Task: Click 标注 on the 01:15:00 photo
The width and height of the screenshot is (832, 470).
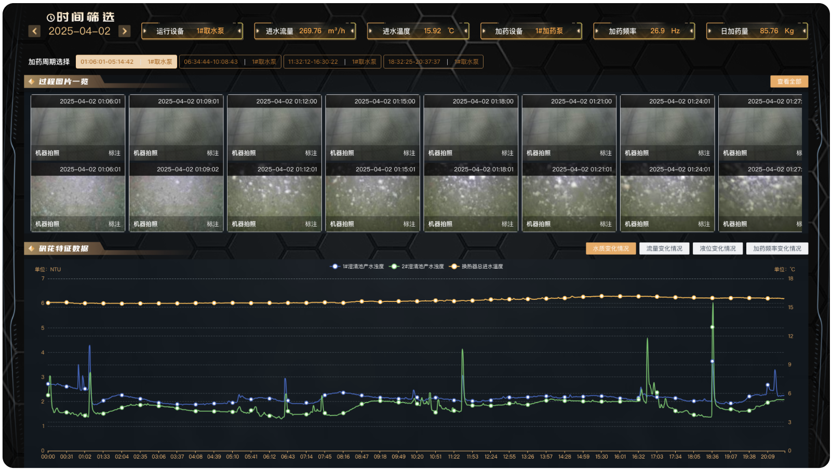Action: click(x=409, y=153)
